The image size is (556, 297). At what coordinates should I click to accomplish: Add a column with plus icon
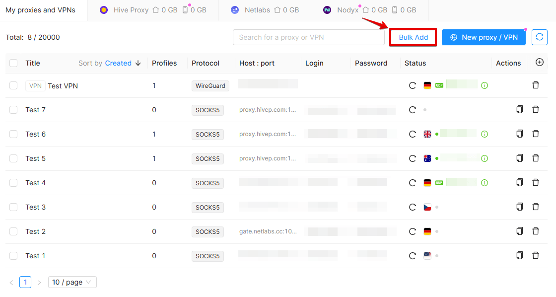539,63
